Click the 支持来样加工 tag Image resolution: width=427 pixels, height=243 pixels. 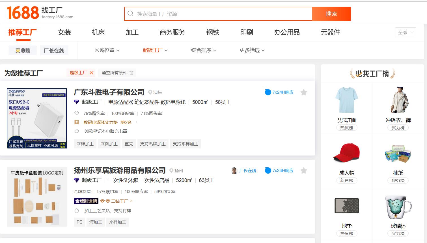pos(186,144)
